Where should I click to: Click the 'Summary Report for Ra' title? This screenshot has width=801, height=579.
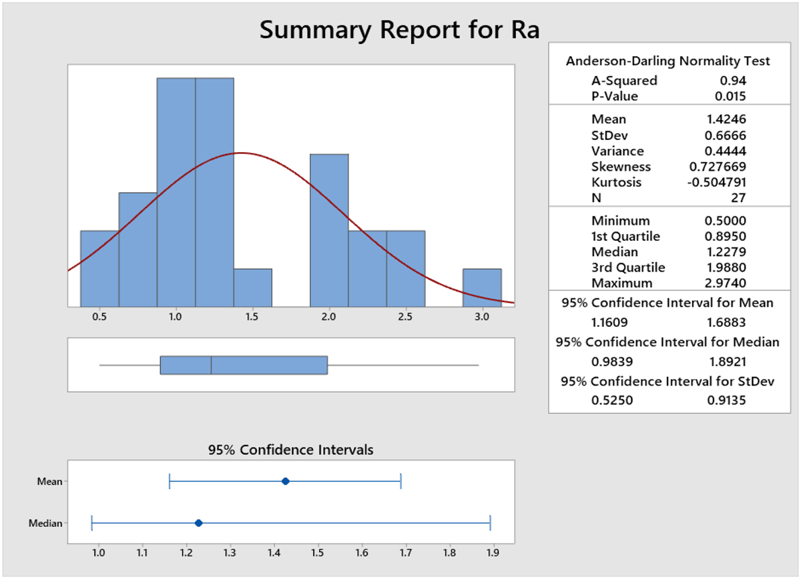pyautogui.click(x=399, y=30)
